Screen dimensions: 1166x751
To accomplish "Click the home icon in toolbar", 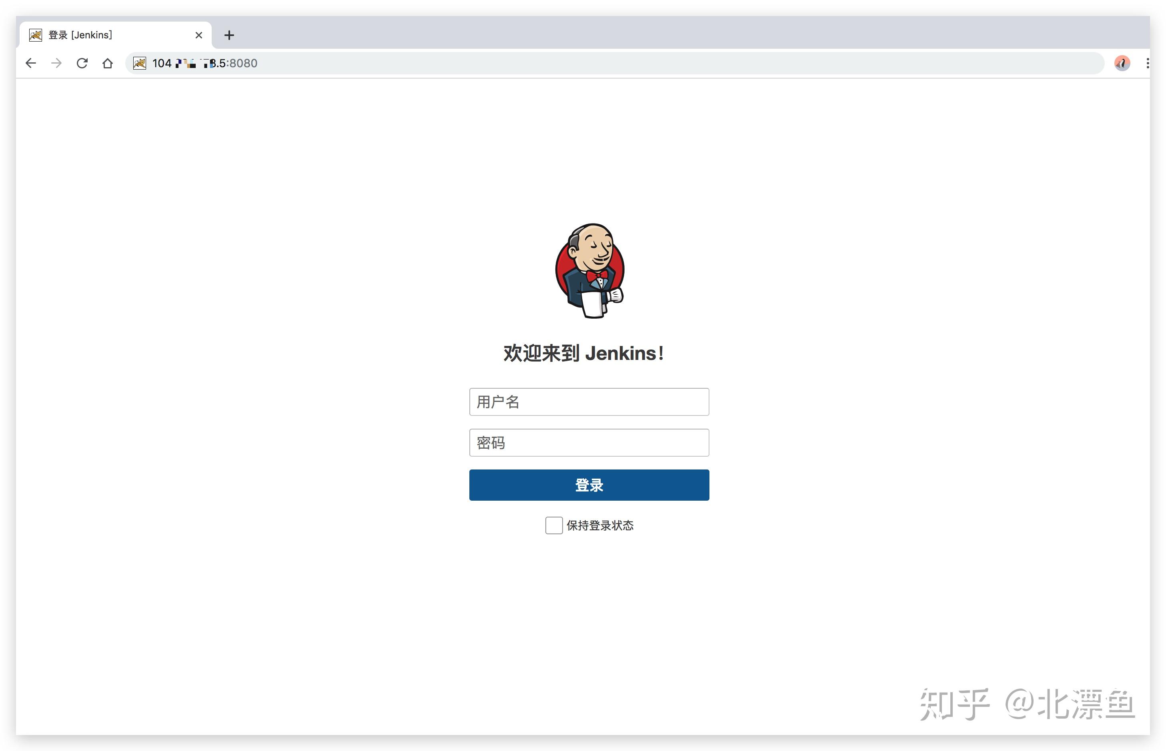I will [x=107, y=64].
